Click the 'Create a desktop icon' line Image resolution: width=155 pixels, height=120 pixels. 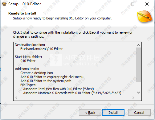coord(37,73)
